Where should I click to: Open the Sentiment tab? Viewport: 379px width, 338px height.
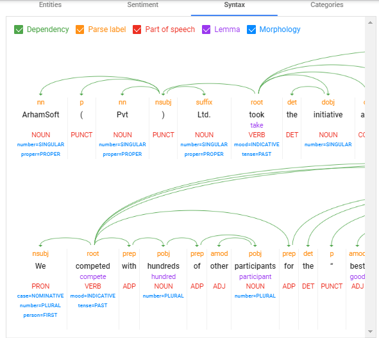click(142, 4)
